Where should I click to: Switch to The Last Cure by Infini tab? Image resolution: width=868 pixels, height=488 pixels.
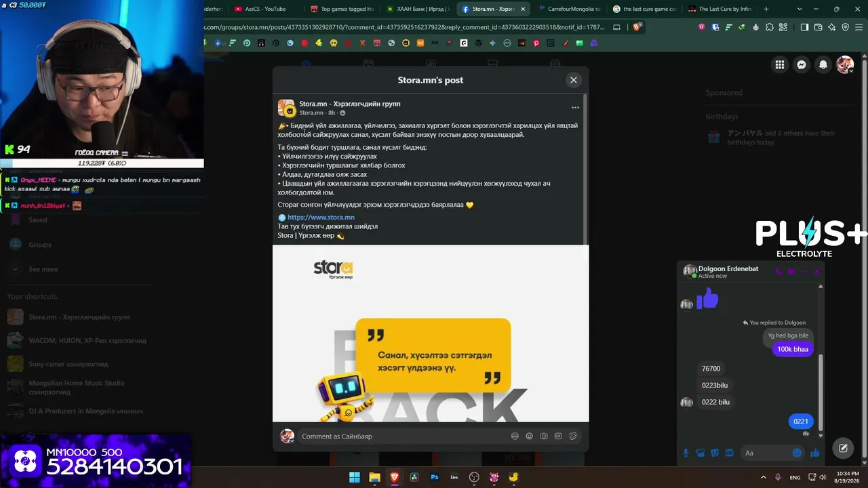722,9
